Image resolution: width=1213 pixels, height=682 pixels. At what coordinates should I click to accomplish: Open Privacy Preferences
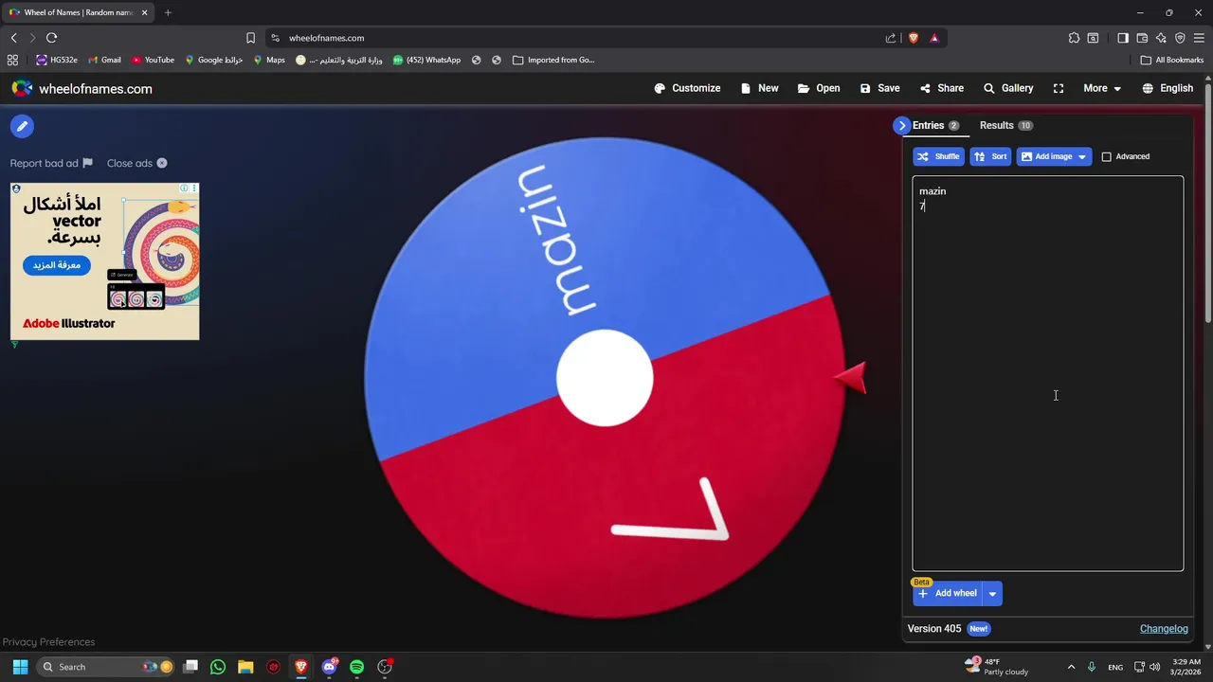(48, 642)
